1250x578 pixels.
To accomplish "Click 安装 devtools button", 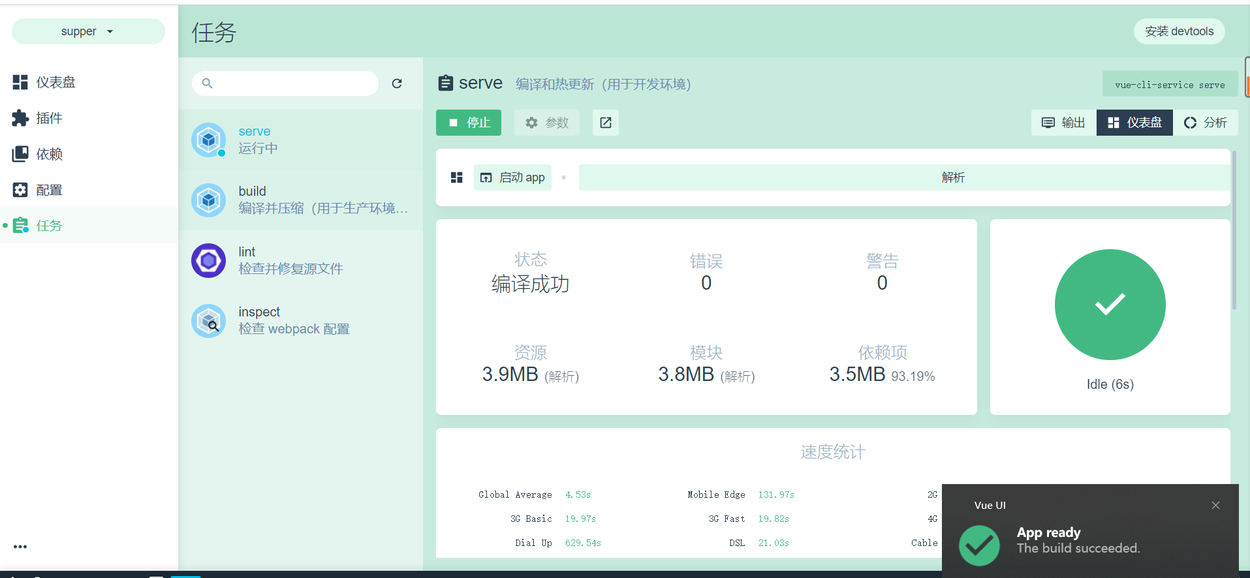I will [1179, 31].
